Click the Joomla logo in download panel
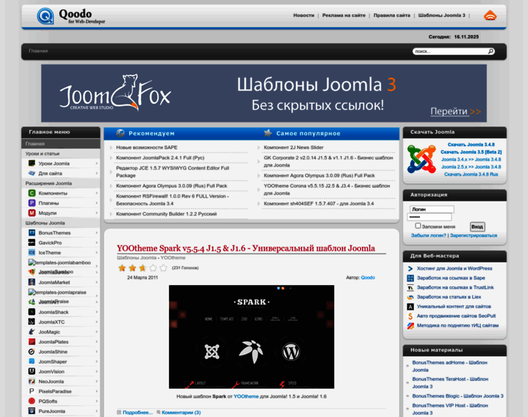The image size is (528, 417). (421, 159)
